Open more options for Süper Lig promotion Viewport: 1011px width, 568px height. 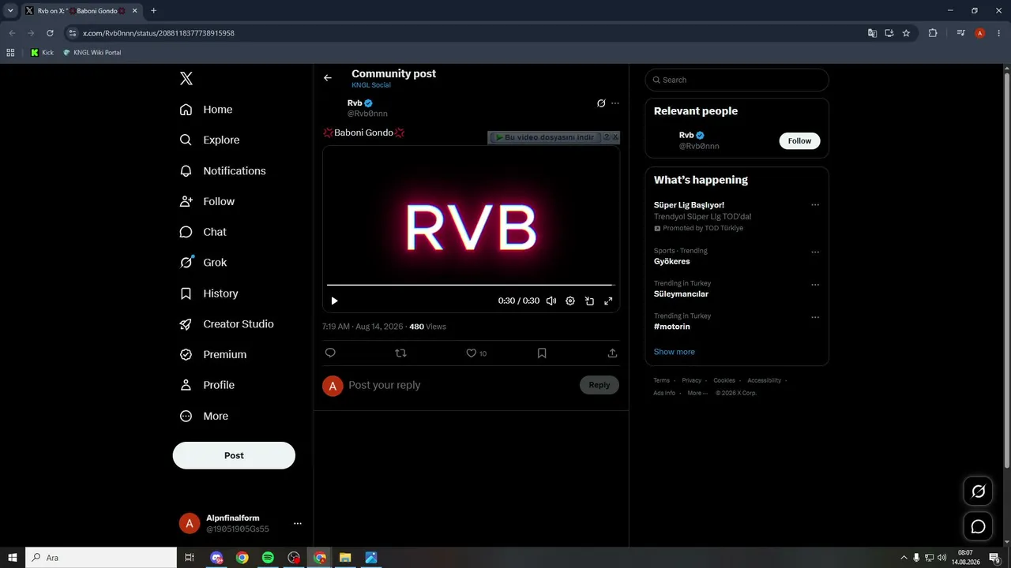[x=815, y=205]
